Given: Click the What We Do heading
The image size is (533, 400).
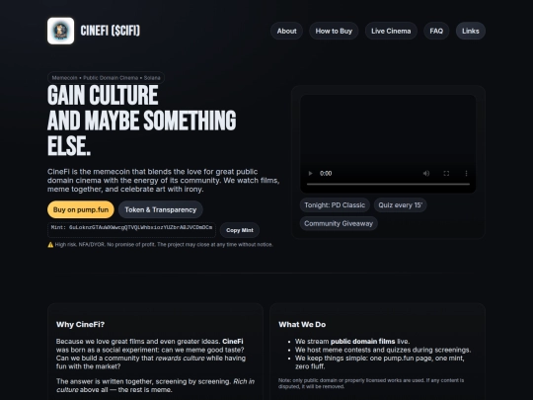Looking at the screenshot, I should click(x=302, y=325).
